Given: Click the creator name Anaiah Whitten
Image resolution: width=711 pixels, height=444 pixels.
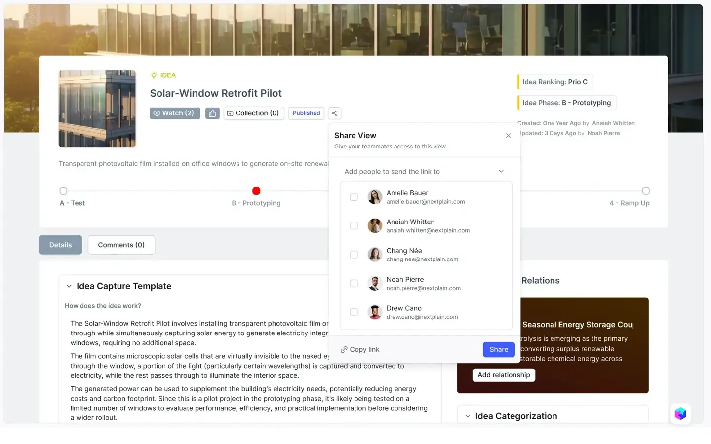Looking at the screenshot, I should click(614, 123).
